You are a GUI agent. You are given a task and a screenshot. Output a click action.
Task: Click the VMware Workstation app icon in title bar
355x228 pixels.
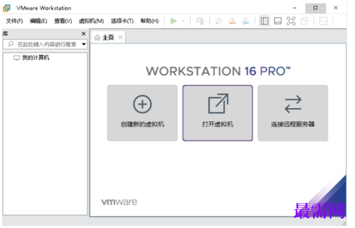[7, 8]
